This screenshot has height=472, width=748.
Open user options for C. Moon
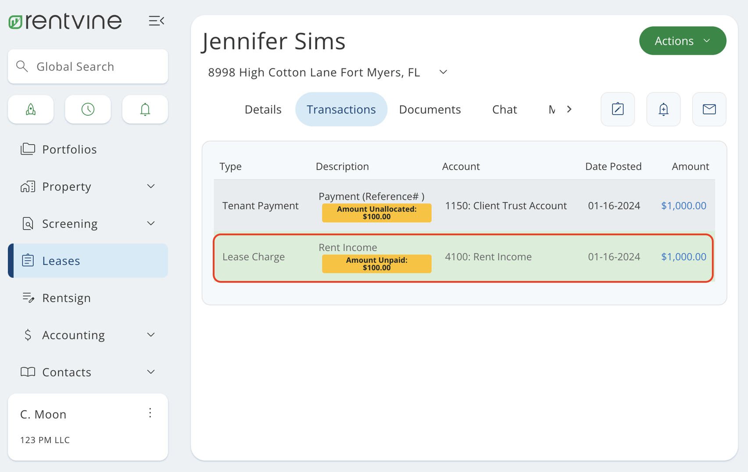pyautogui.click(x=150, y=413)
